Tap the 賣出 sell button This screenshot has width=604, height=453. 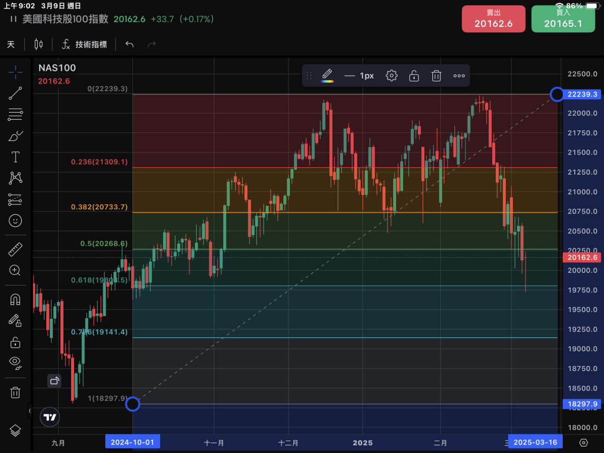coord(493,19)
